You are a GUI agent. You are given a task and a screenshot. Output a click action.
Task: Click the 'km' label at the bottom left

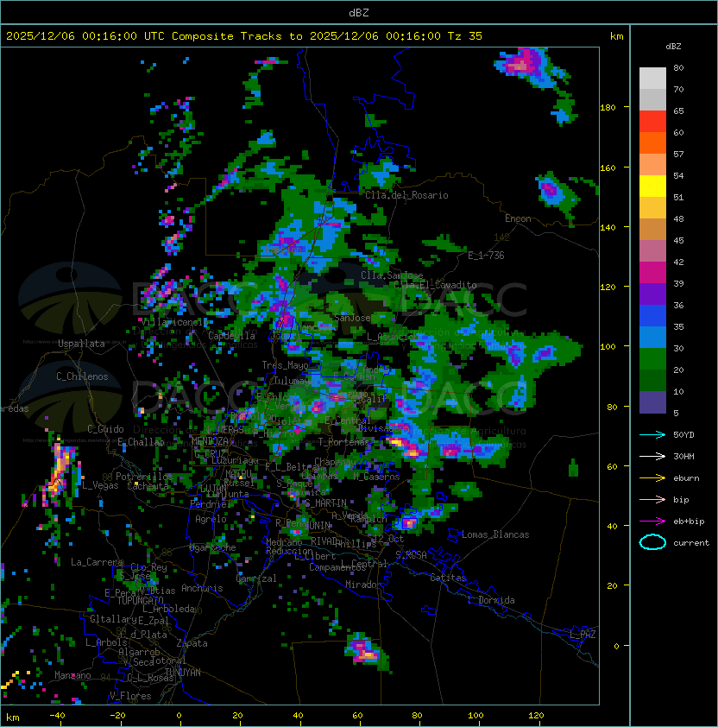13,718
